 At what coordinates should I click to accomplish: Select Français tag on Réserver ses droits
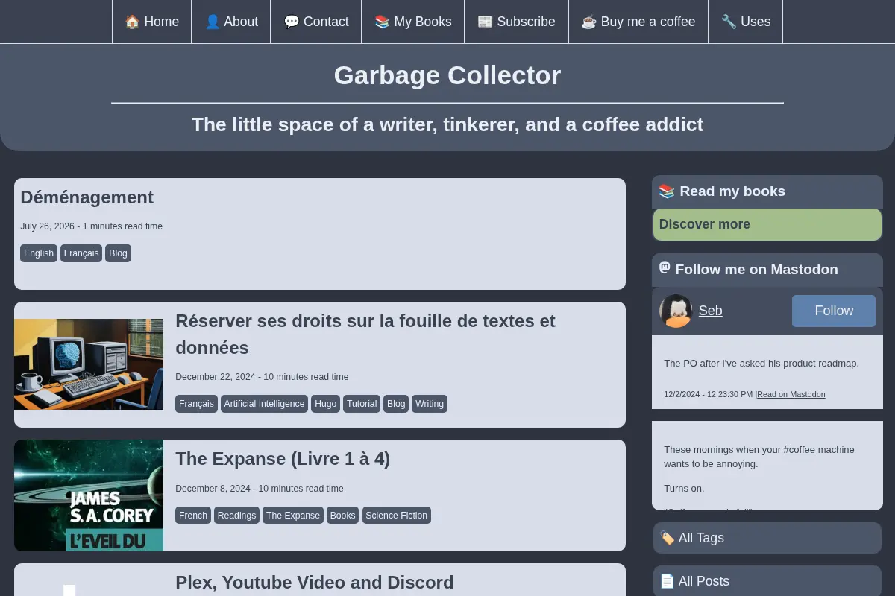[x=196, y=404]
